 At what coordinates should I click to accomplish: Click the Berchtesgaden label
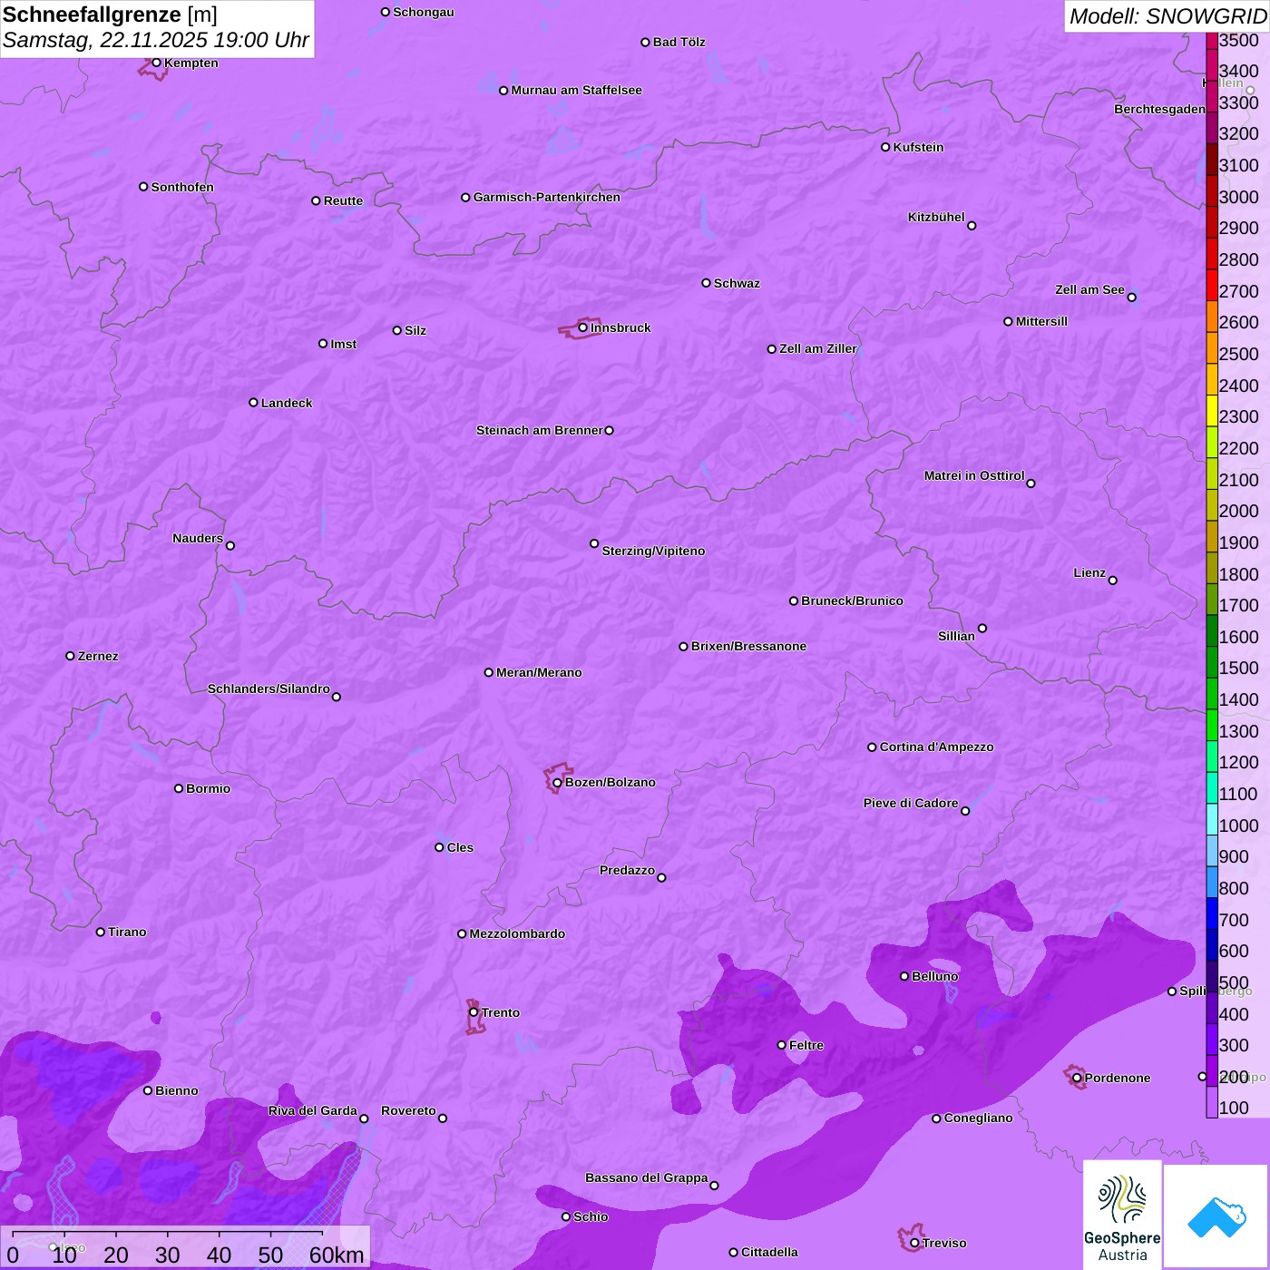click(1160, 109)
